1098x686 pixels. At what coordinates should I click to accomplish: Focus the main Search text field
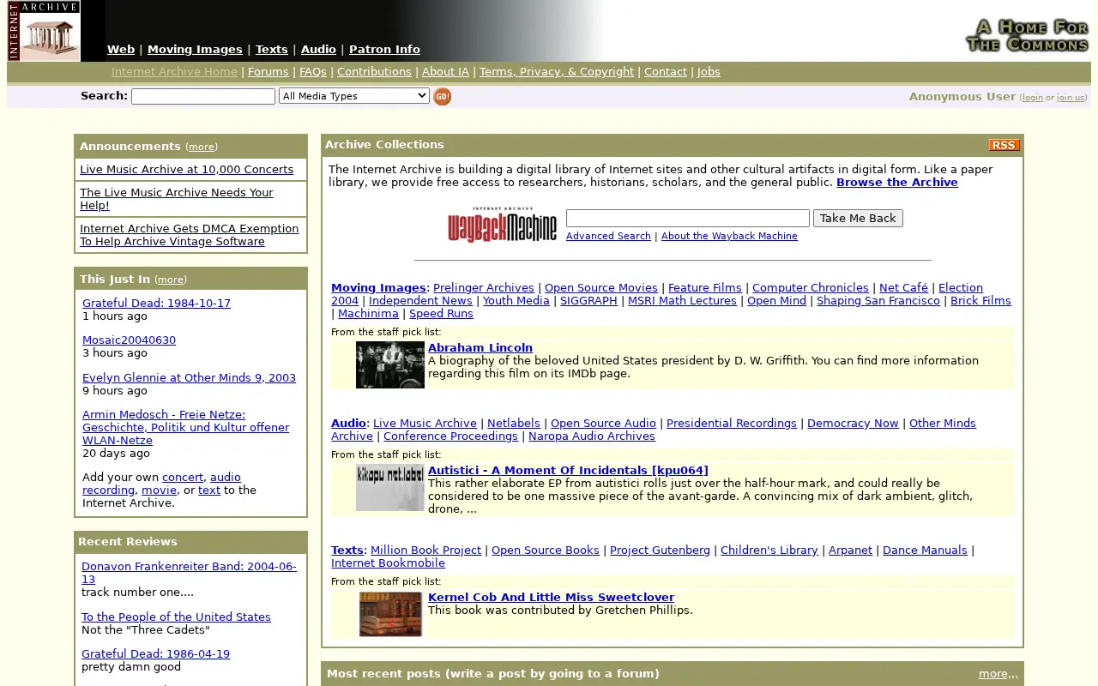tap(203, 97)
